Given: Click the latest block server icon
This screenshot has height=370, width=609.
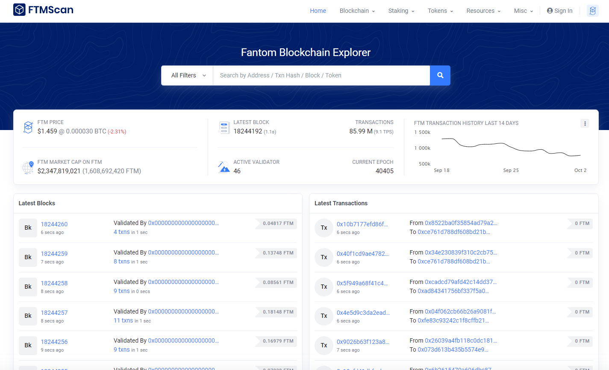Looking at the screenshot, I should pyautogui.click(x=224, y=127).
